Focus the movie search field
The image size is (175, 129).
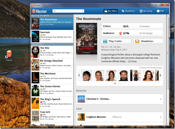68,11
